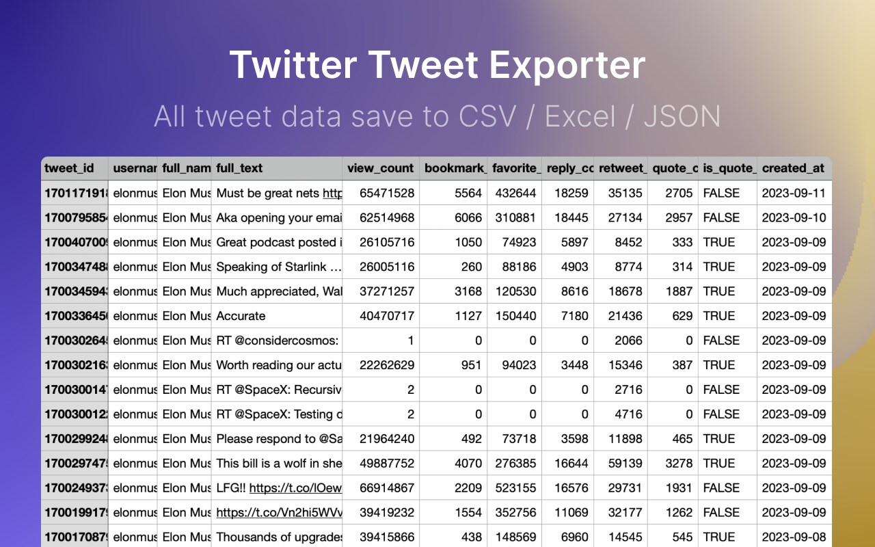
Task: Open the t.co link in LFG!! tweet
Action: point(295,488)
